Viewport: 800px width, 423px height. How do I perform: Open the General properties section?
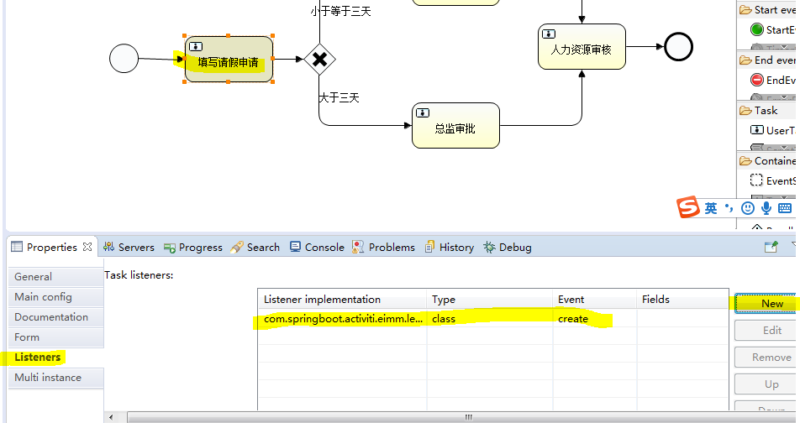[55, 277]
